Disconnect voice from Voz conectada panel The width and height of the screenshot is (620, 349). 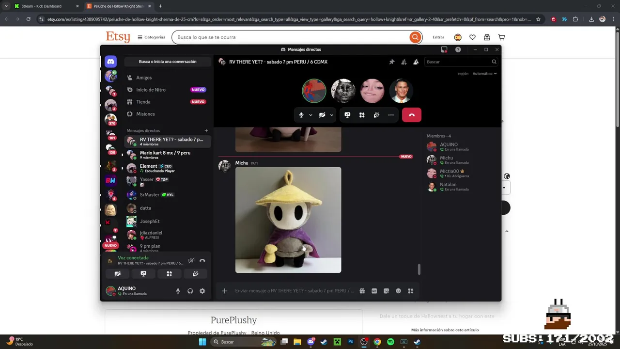point(202,260)
